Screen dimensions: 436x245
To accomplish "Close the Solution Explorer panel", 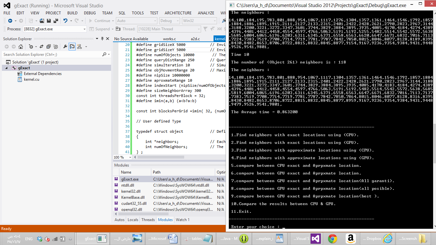I will (108, 39).
